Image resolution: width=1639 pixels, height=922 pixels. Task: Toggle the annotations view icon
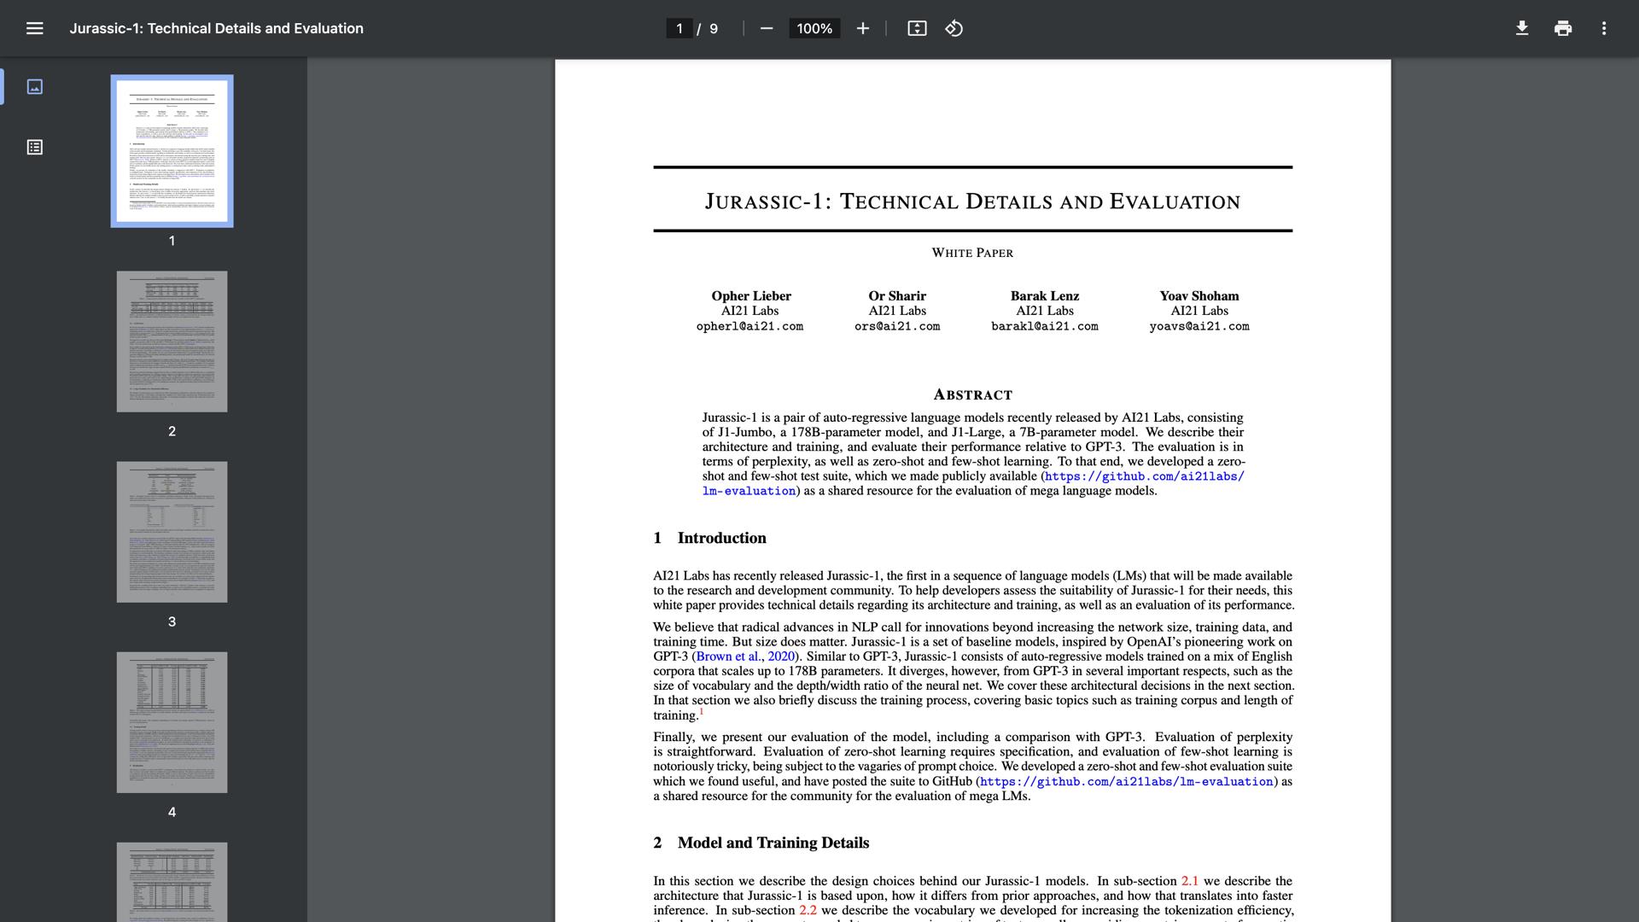[x=34, y=147]
